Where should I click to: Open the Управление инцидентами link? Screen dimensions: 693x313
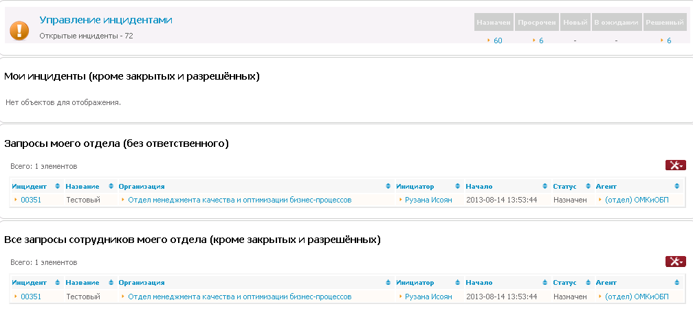point(106,20)
